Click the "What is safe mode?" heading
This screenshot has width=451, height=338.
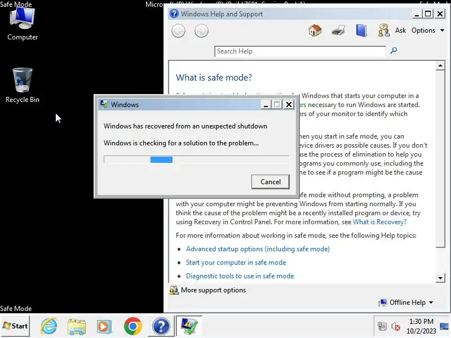(214, 77)
